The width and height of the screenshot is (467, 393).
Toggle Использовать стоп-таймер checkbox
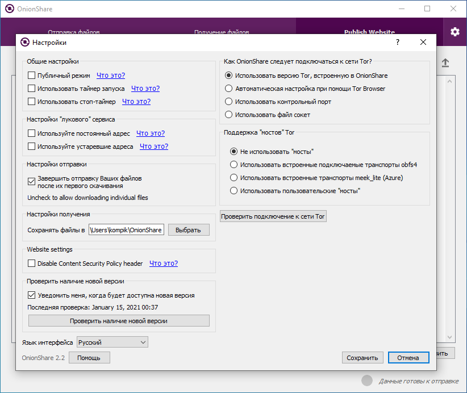(32, 102)
